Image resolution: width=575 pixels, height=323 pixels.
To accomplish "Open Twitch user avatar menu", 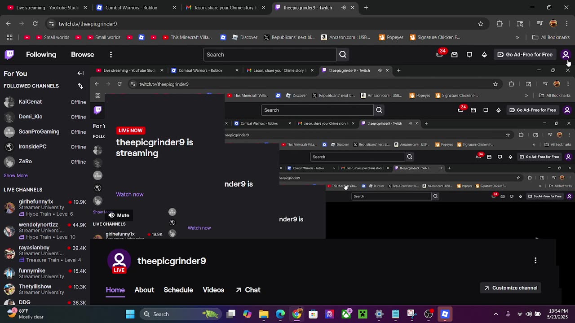I will (566, 55).
